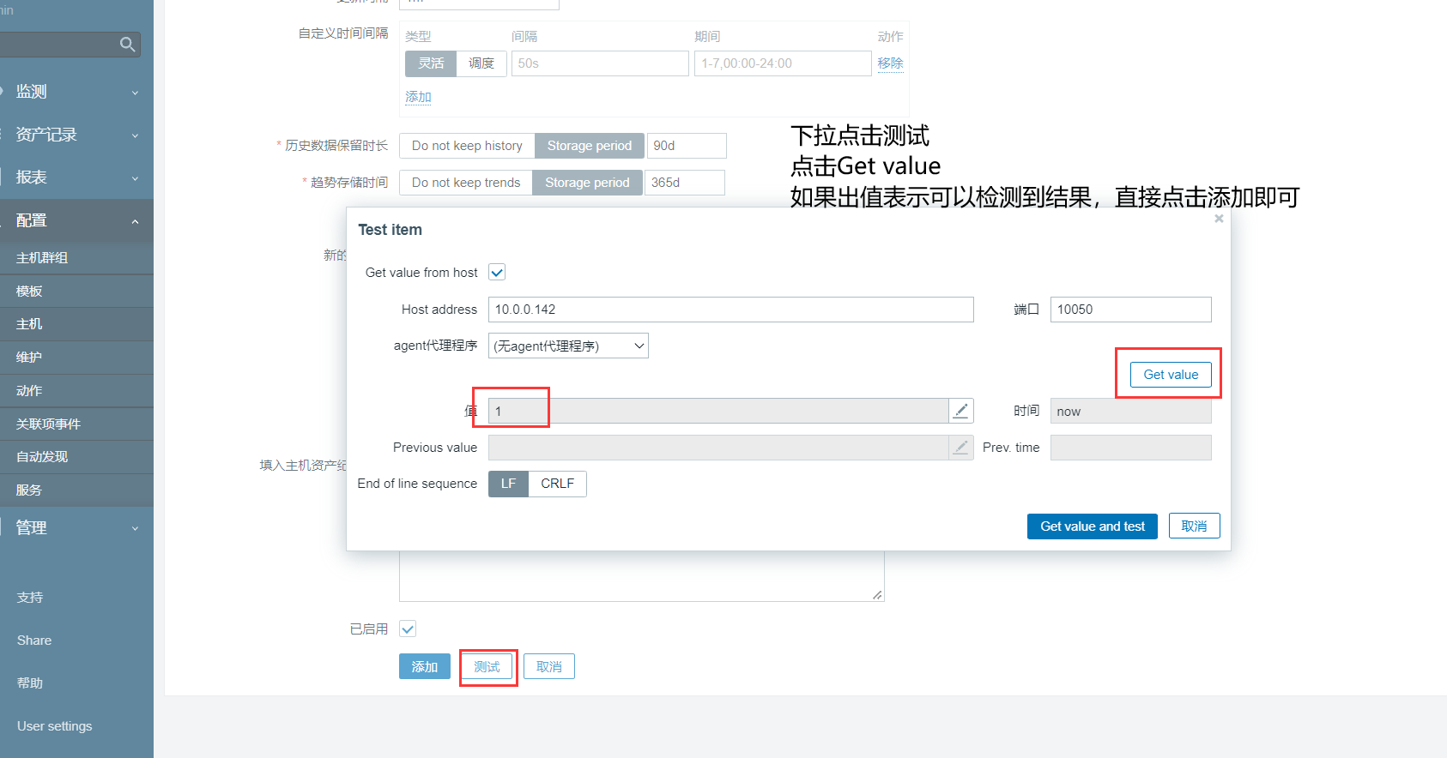Choose Do not keep history option
The image size is (1447, 758).
[x=467, y=146]
